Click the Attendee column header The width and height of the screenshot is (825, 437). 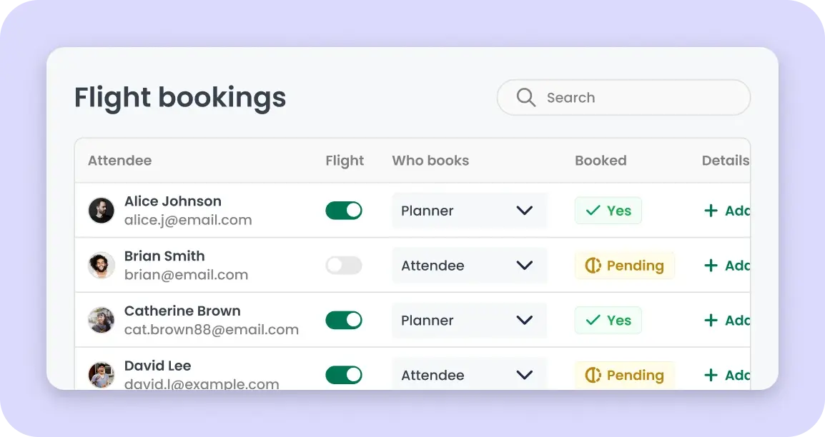(119, 161)
